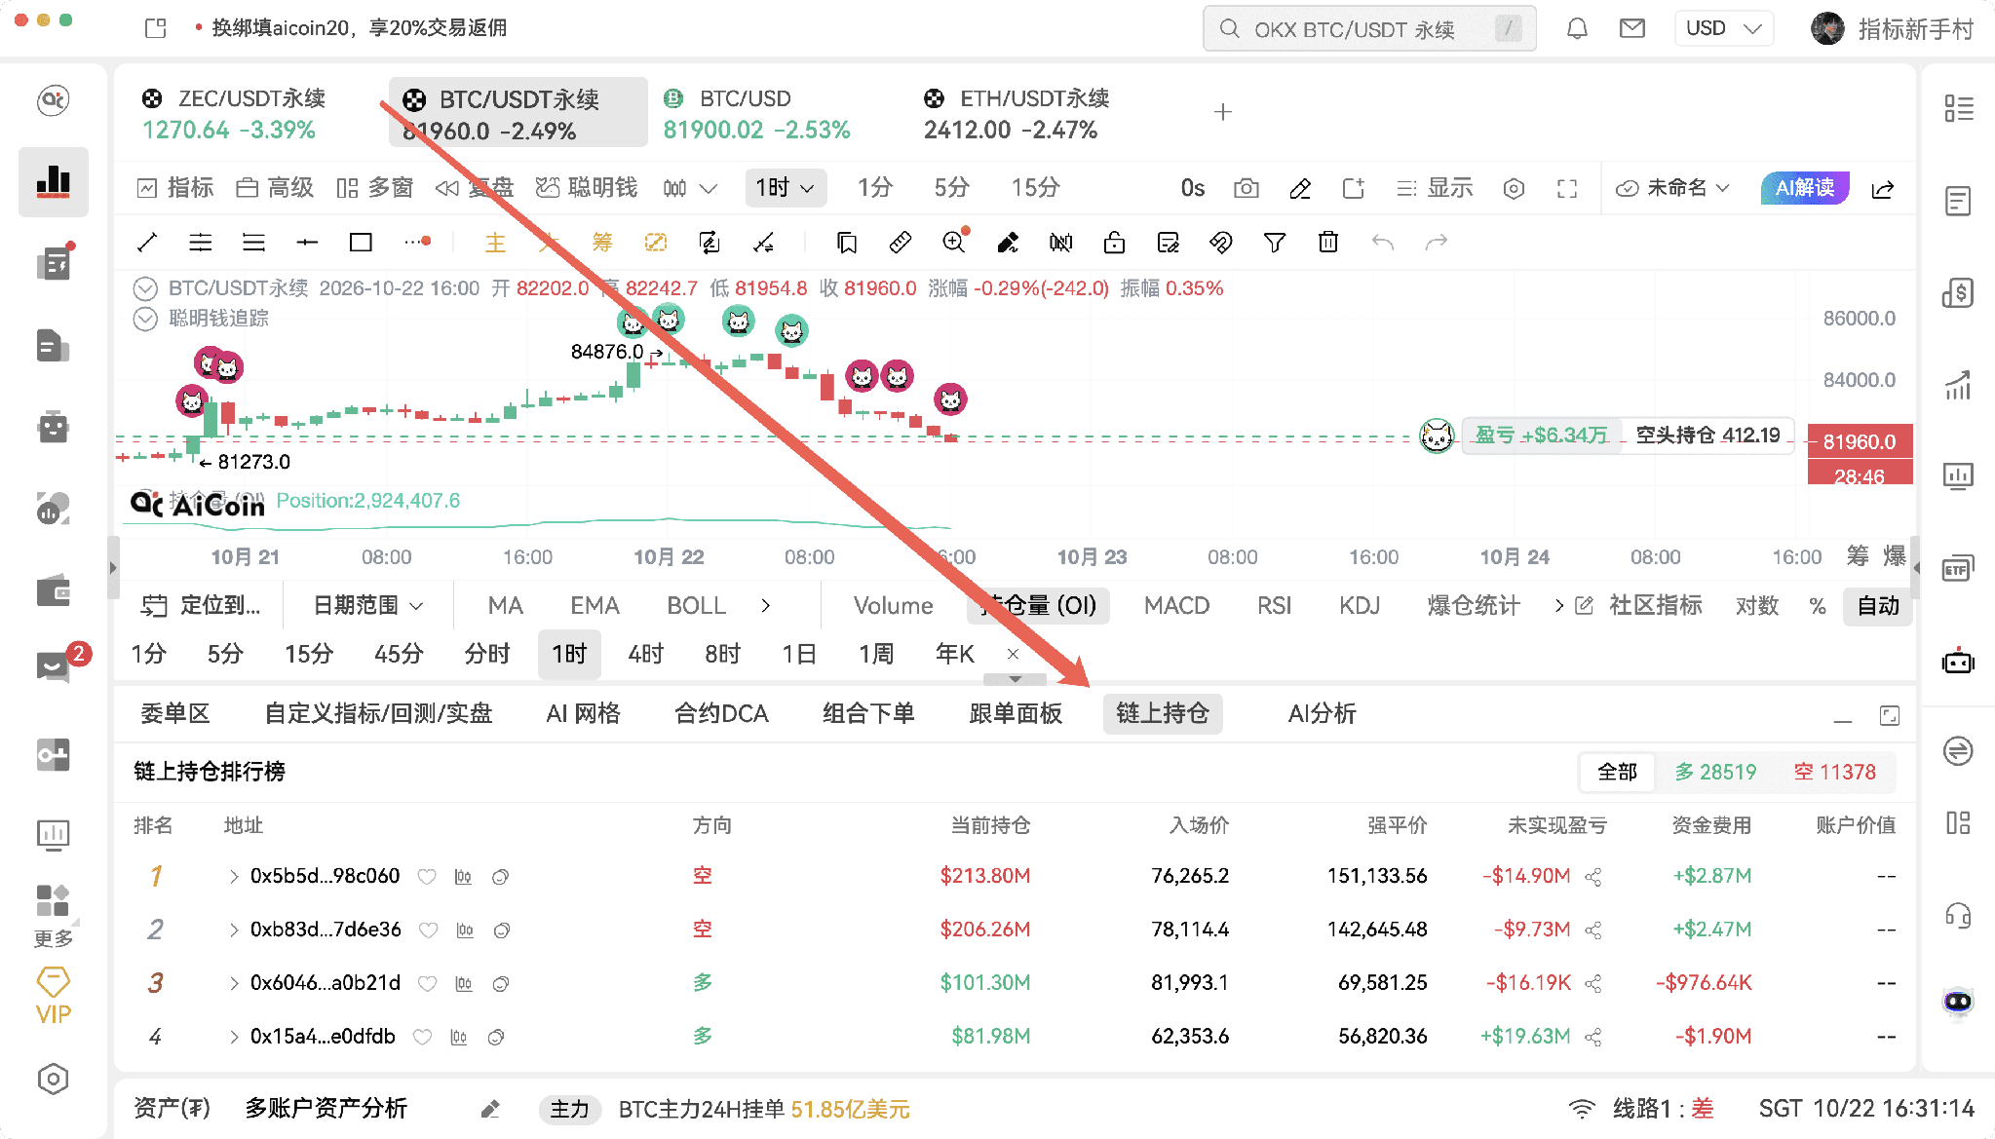Enter fullscreen chart mode

[x=1567, y=188]
